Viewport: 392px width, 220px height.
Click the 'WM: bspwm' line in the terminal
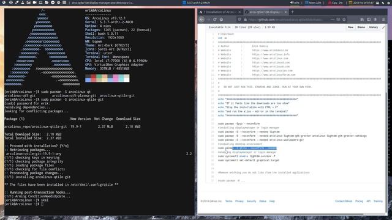[93, 42]
